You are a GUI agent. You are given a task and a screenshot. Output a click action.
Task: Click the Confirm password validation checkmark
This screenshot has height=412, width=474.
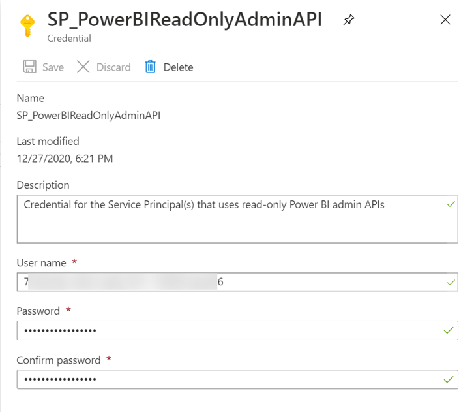[x=448, y=379]
